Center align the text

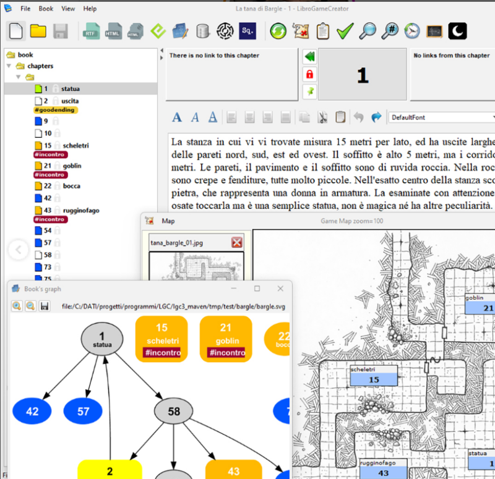(249, 117)
